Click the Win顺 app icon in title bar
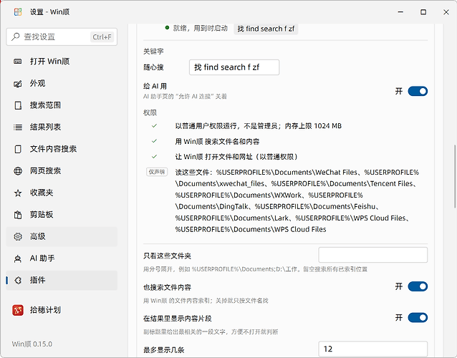The height and width of the screenshot is (358, 457). tap(18, 12)
